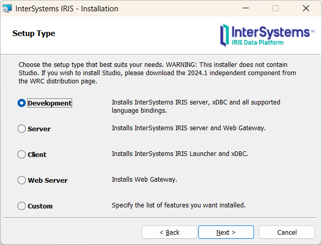This screenshot has height=245, width=322.
Task: Select the Web Server radio button
Action: point(22,180)
